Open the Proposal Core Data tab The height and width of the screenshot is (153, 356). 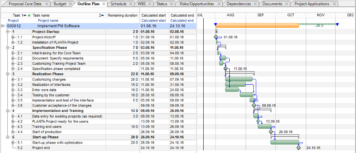(25, 4)
